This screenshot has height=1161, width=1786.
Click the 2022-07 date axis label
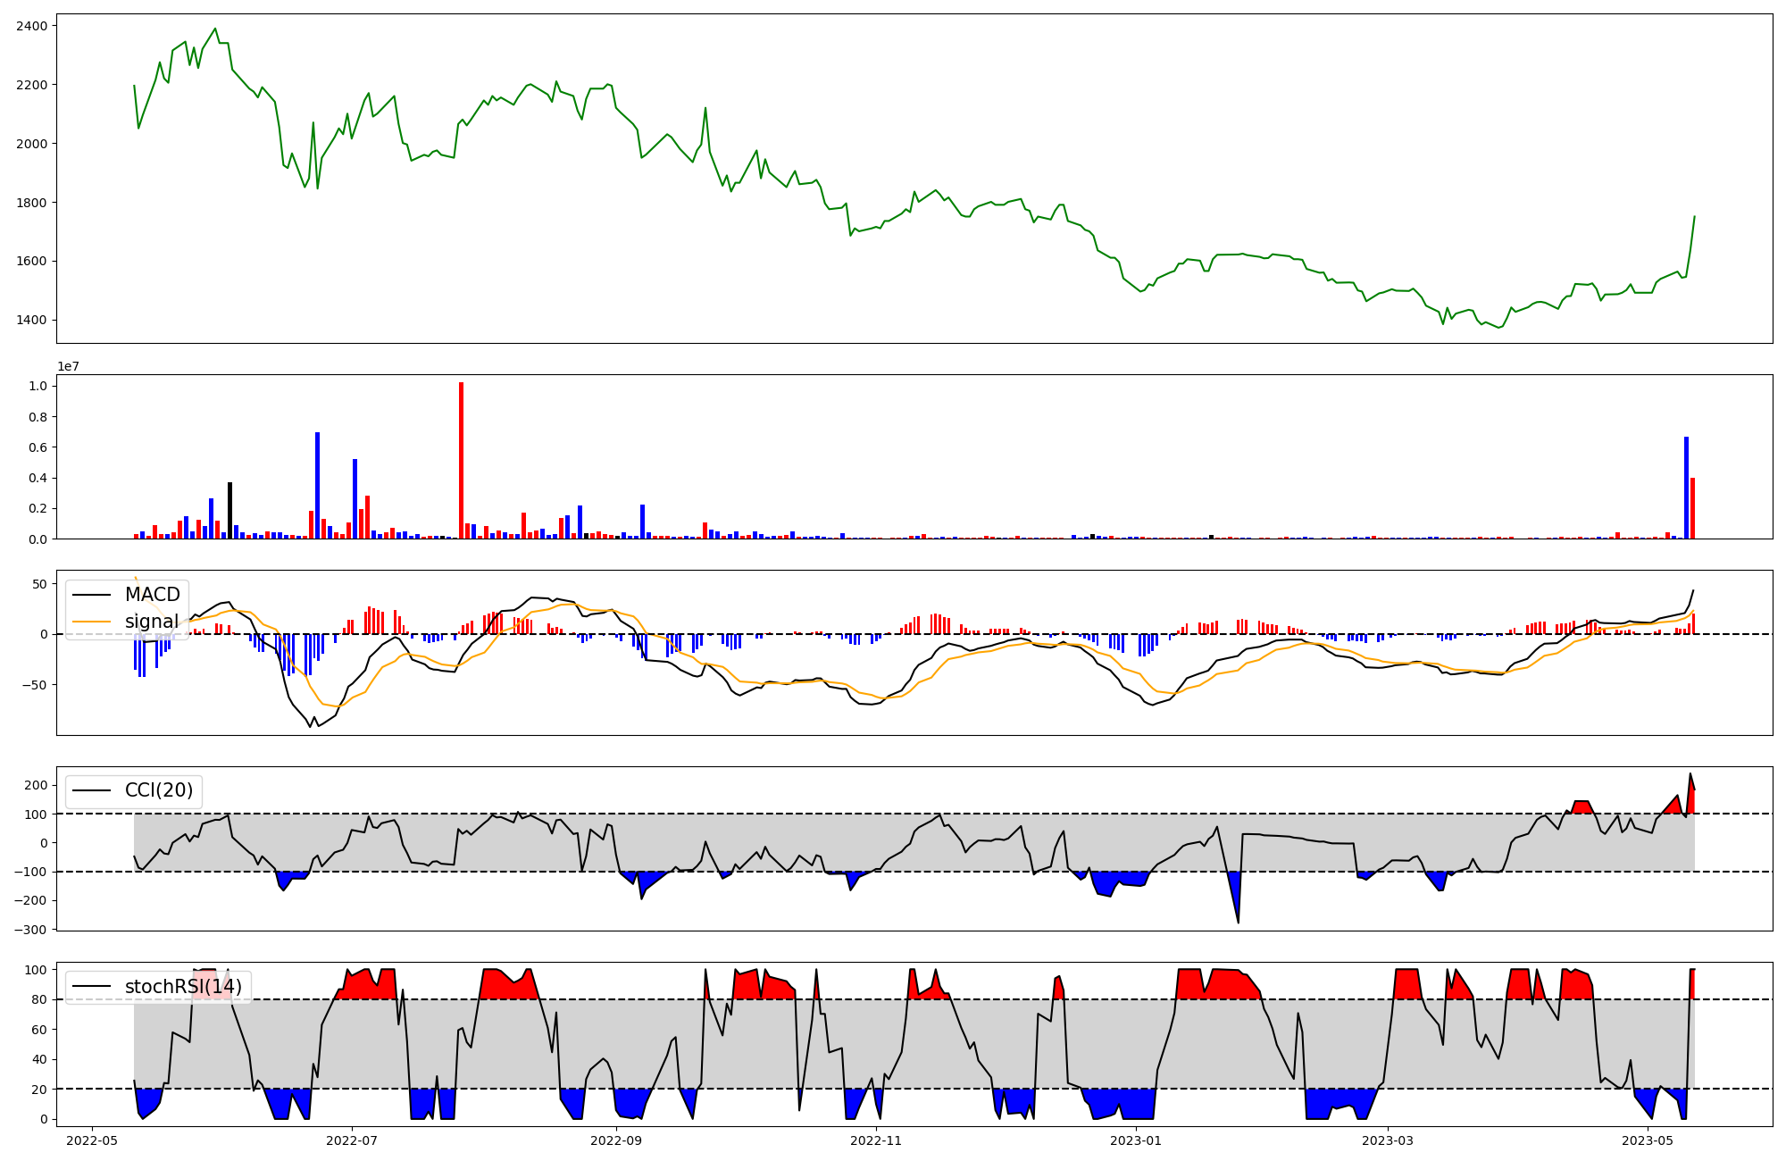[x=353, y=1140]
